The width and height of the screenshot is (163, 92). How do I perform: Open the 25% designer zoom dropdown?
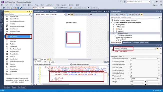[x=37, y=59]
